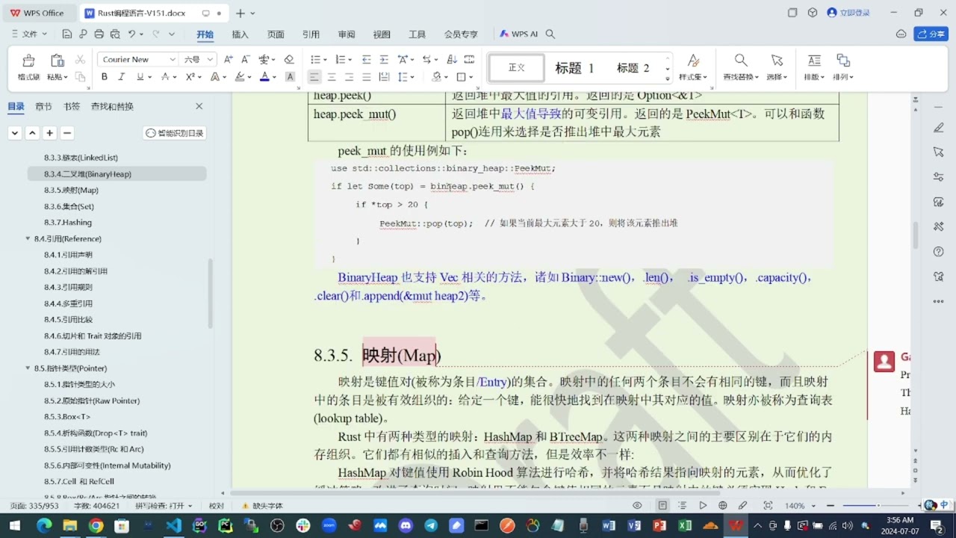The height and width of the screenshot is (538, 956).
Task: Toggle Strikethrough formatting
Action: tap(167, 77)
